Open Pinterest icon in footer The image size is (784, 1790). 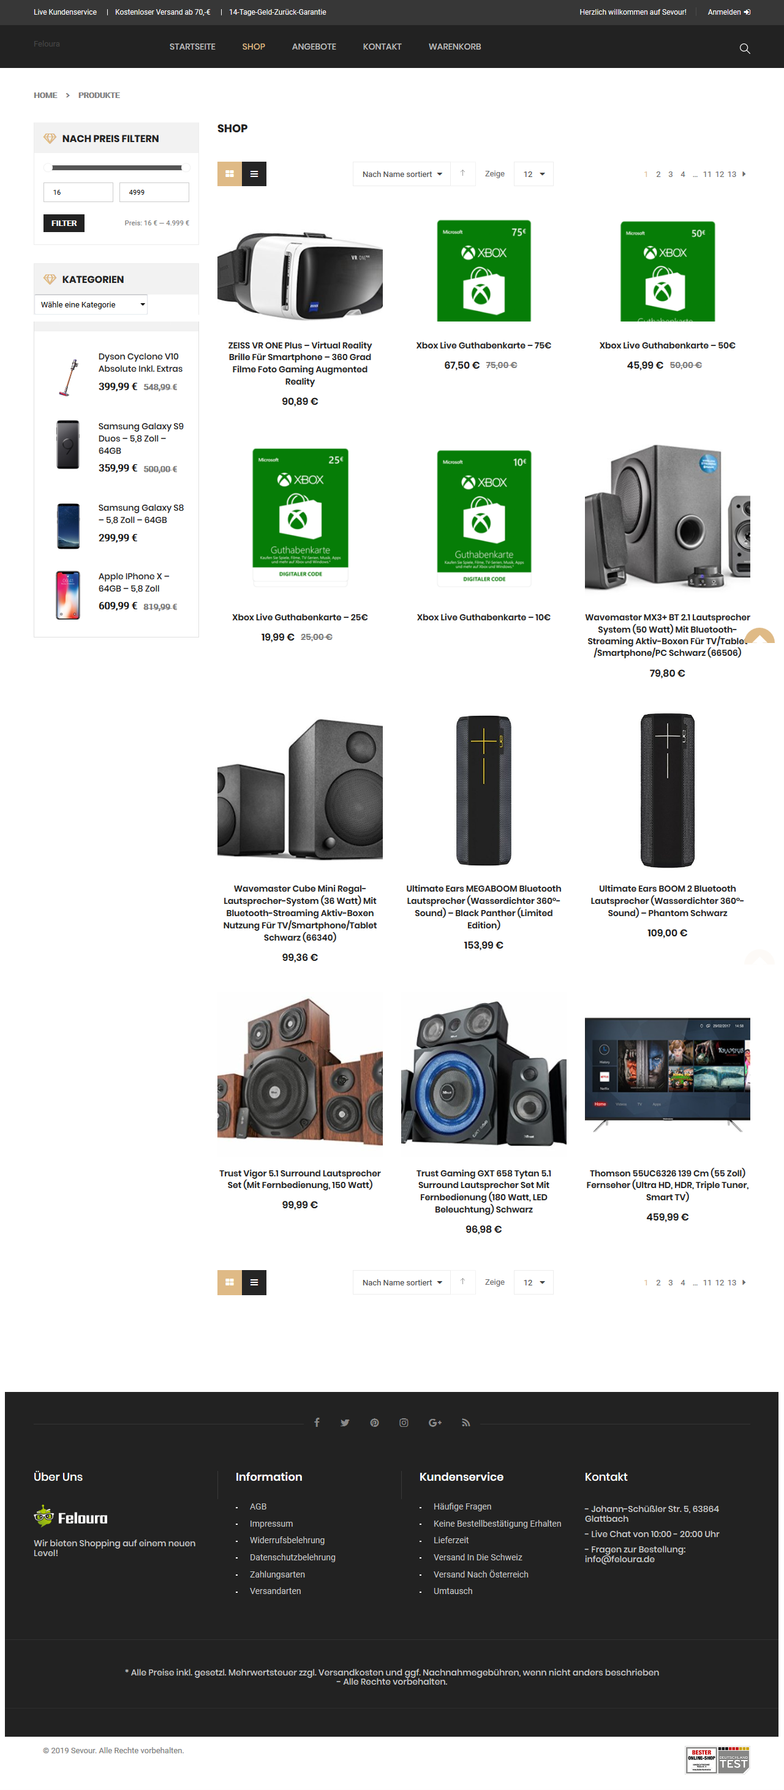(x=375, y=1423)
